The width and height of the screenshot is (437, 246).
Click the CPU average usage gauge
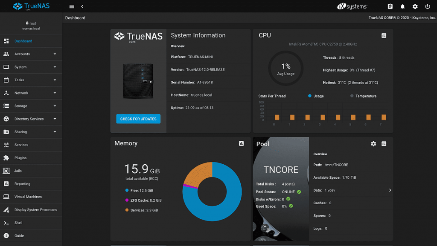[x=286, y=69]
